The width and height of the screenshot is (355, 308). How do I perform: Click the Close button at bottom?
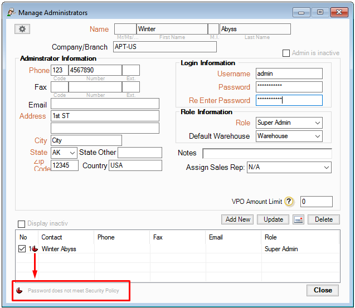click(x=323, y=290)
